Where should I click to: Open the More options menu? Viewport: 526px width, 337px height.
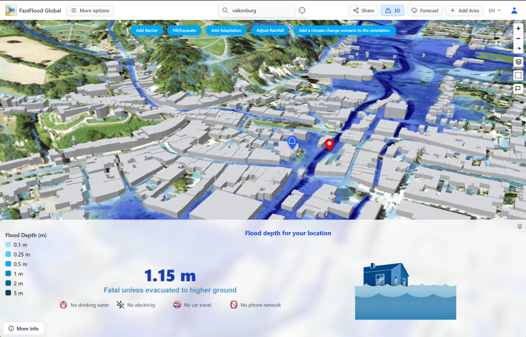tap(90, 10)
